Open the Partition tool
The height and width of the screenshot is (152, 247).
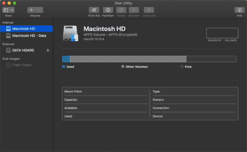(108, 10)
